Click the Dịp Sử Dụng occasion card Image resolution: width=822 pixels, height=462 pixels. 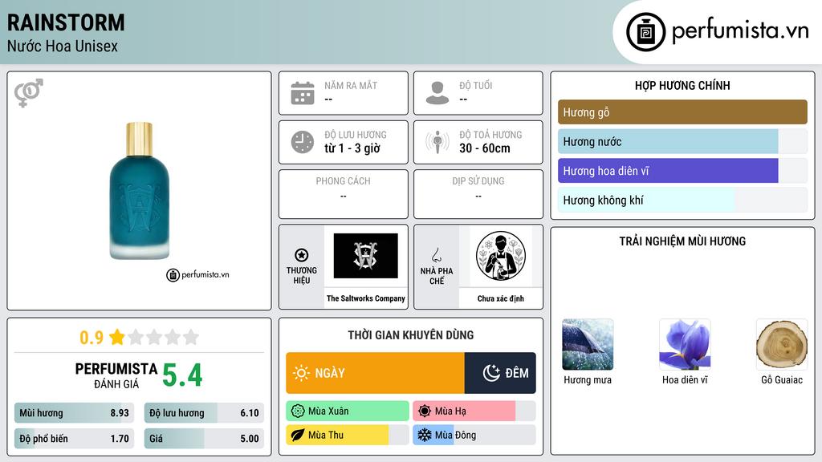478,194
